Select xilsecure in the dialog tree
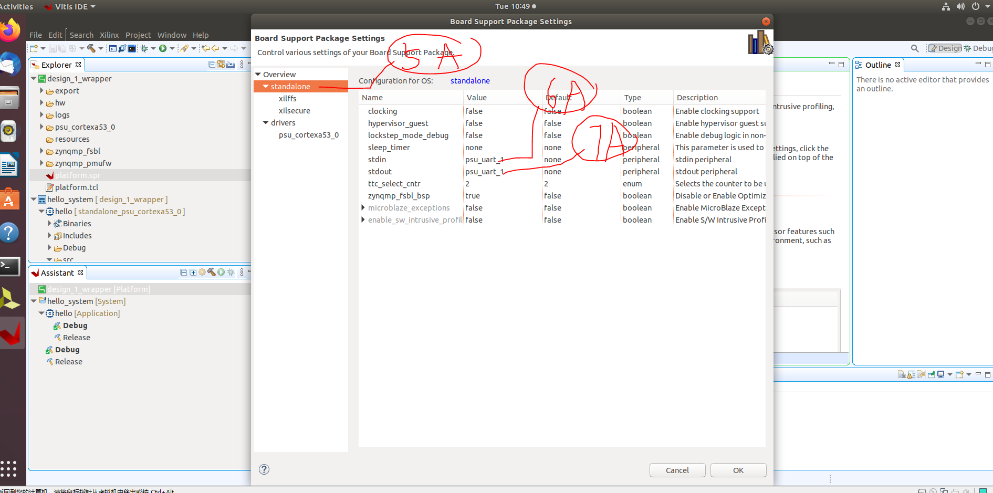 (x=295, y=111)
